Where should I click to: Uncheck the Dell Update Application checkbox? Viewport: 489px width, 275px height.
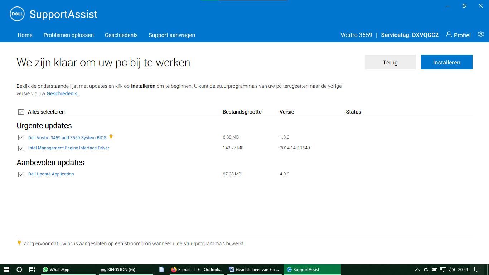coord(21,174)
